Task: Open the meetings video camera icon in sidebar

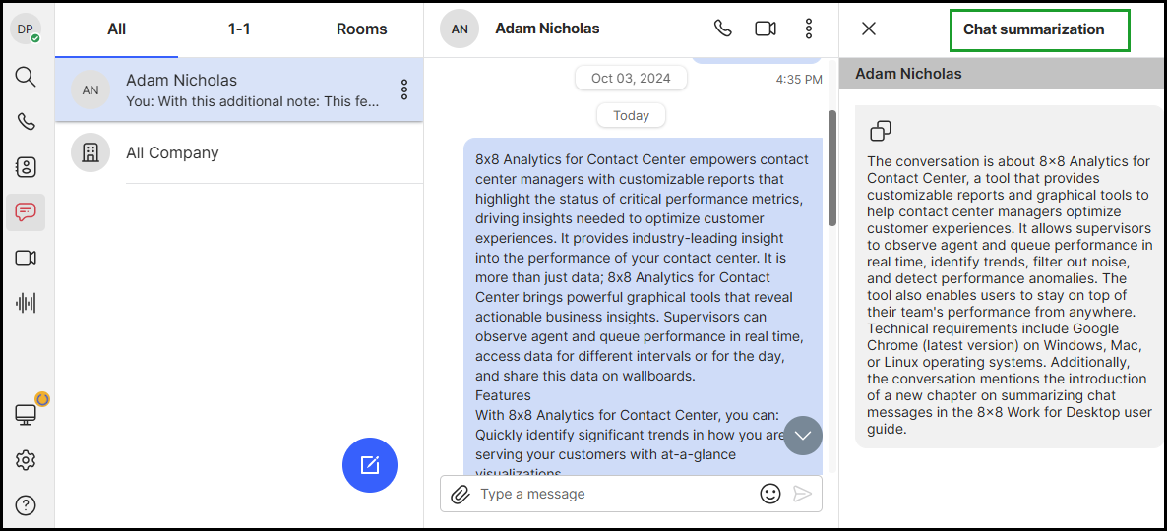Action: click(x=26, y=258)
